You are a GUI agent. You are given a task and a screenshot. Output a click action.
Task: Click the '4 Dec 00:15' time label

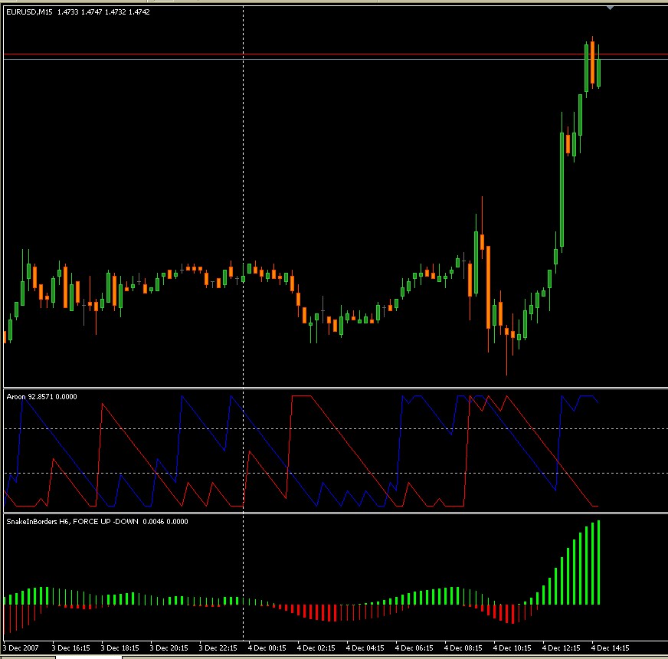(x=267, y=648)
